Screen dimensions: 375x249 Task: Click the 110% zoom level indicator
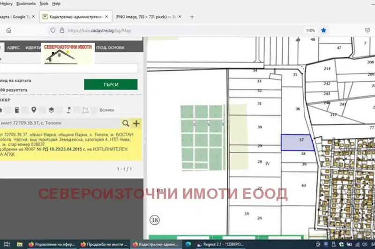click(310, 30)
